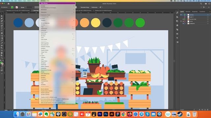Open Skype from the Dock
211x118 pixels.
pos(147,114)
